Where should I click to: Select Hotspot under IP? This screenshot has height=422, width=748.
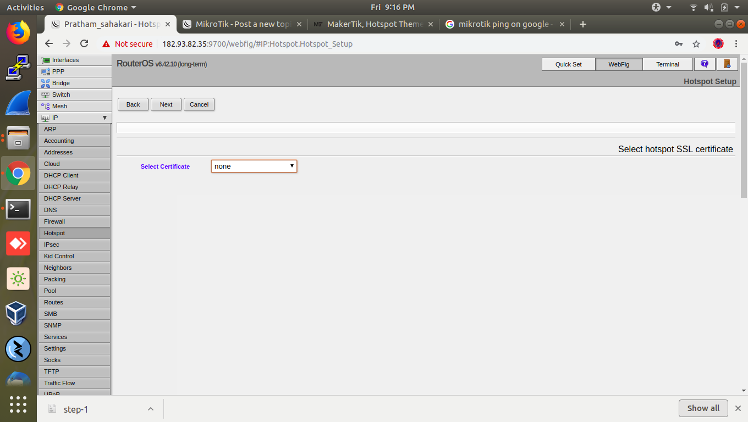tap(74, 233)
